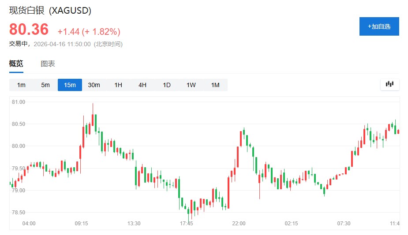Click the active 15m interval button
The image size is (408, 235).
[70, 85]
